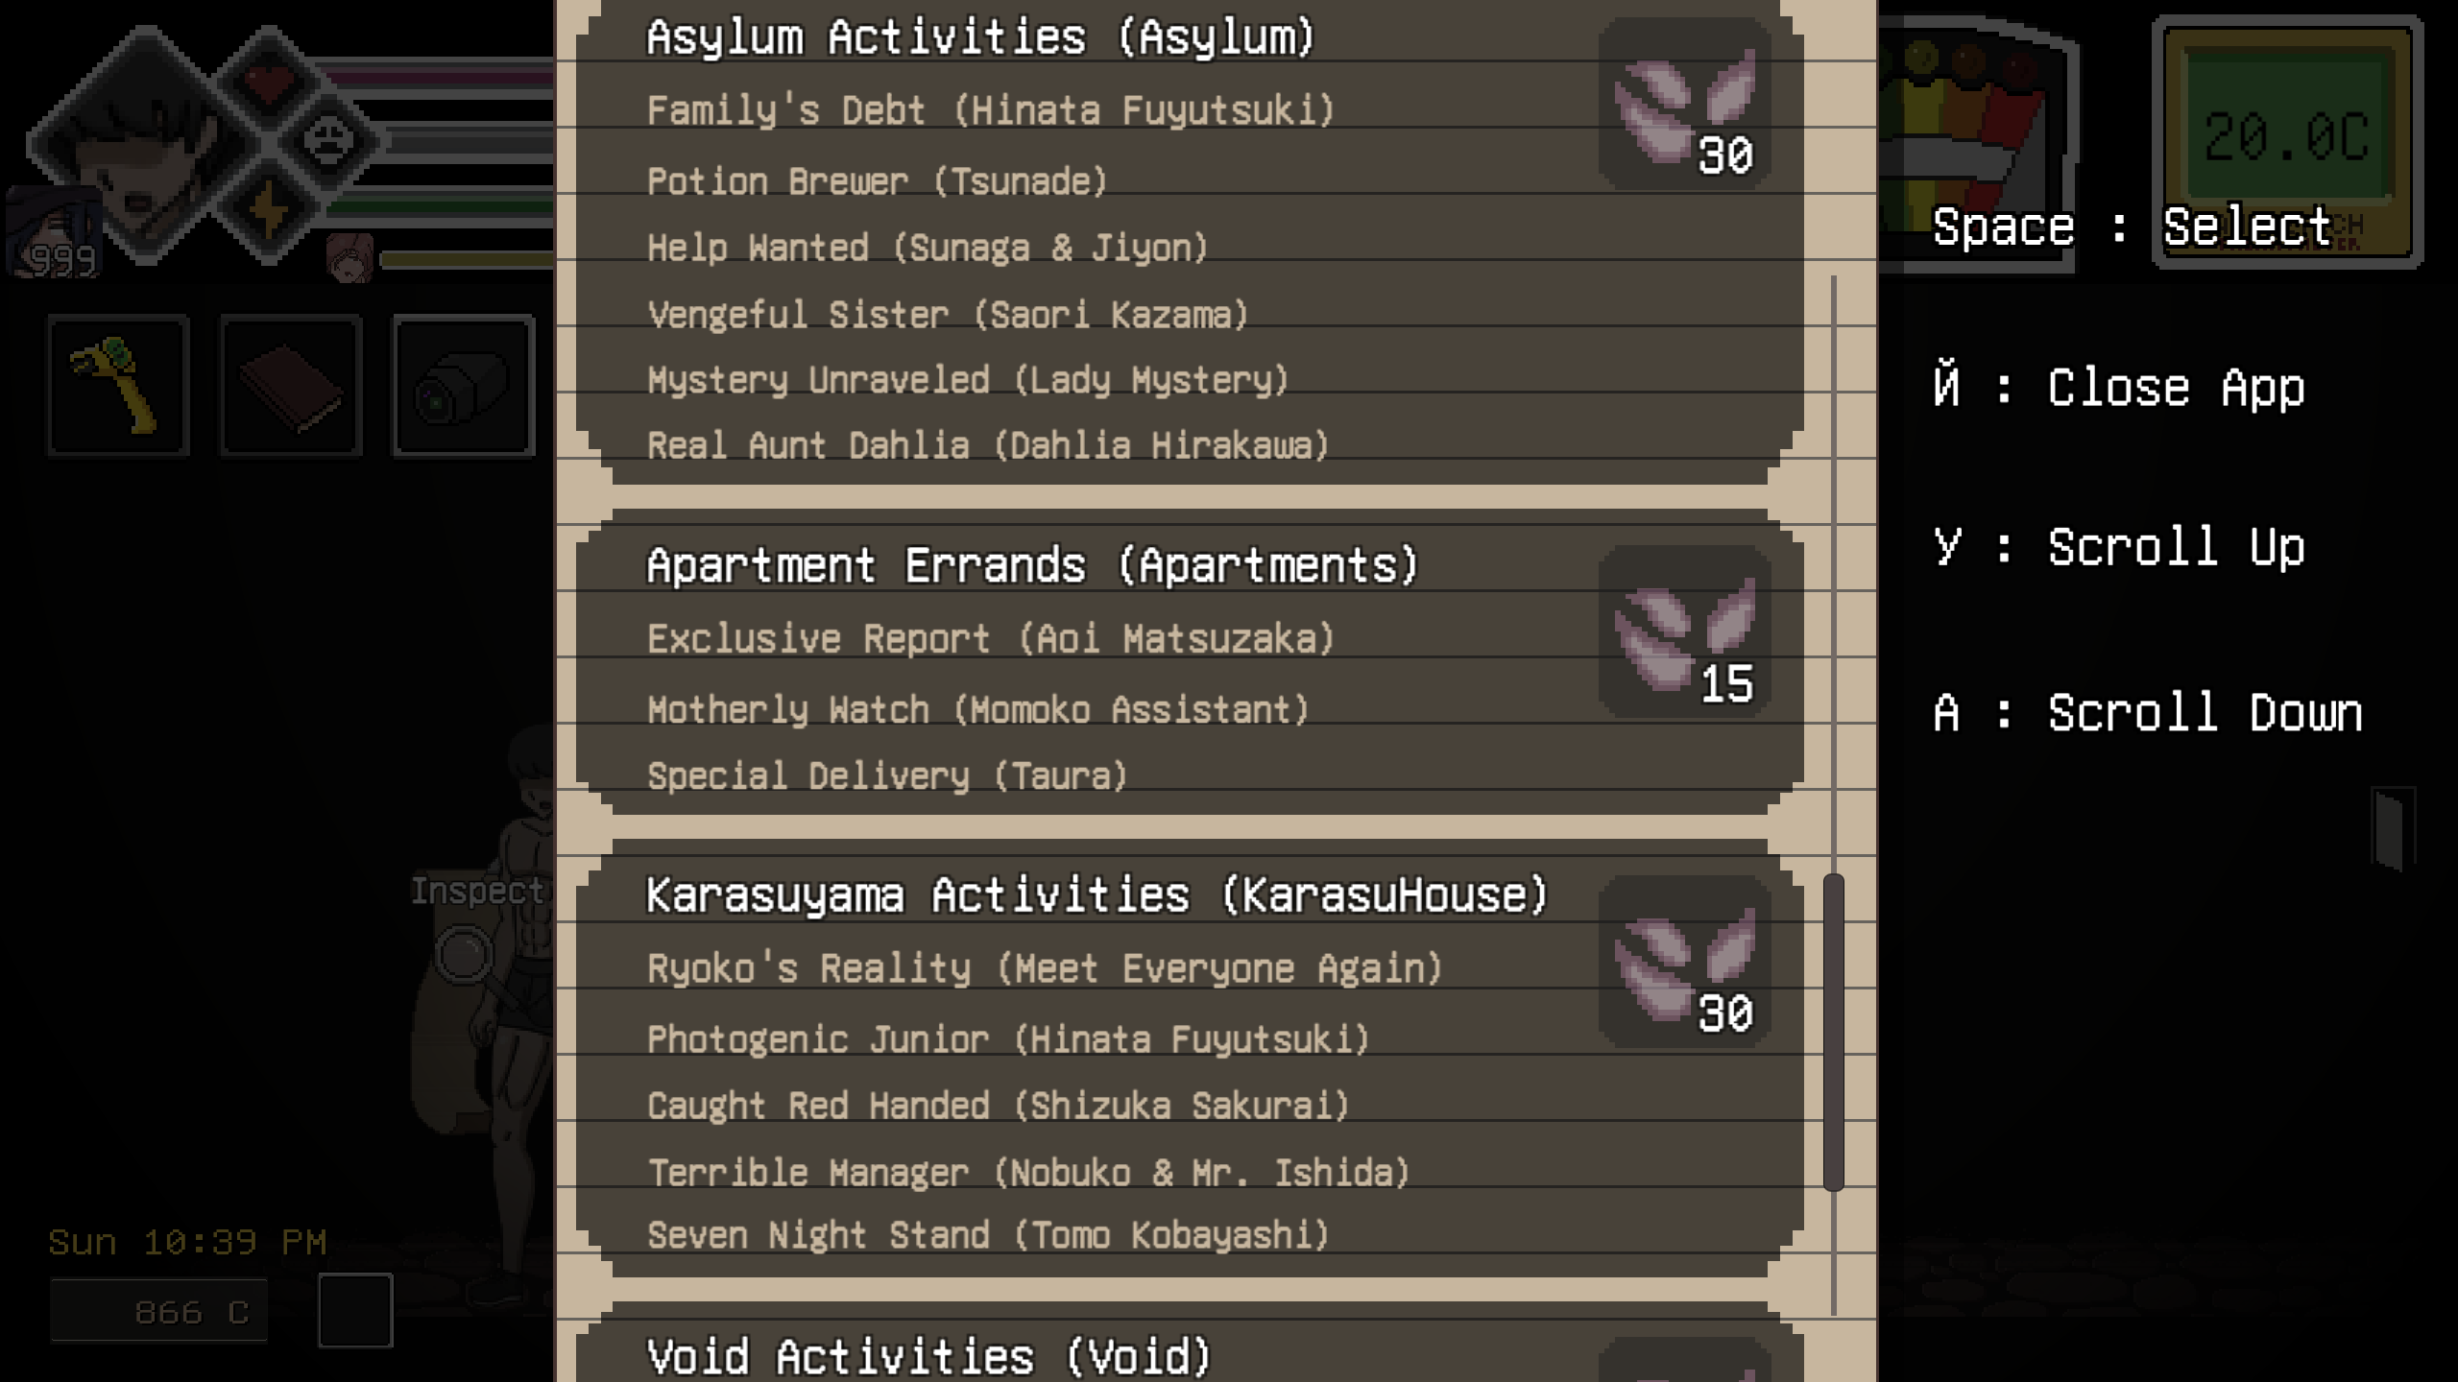This screenshot has width=2458, height=1382.
Task: Select the rolled bedroll inventory slot
Action: [x=464, y=385]
